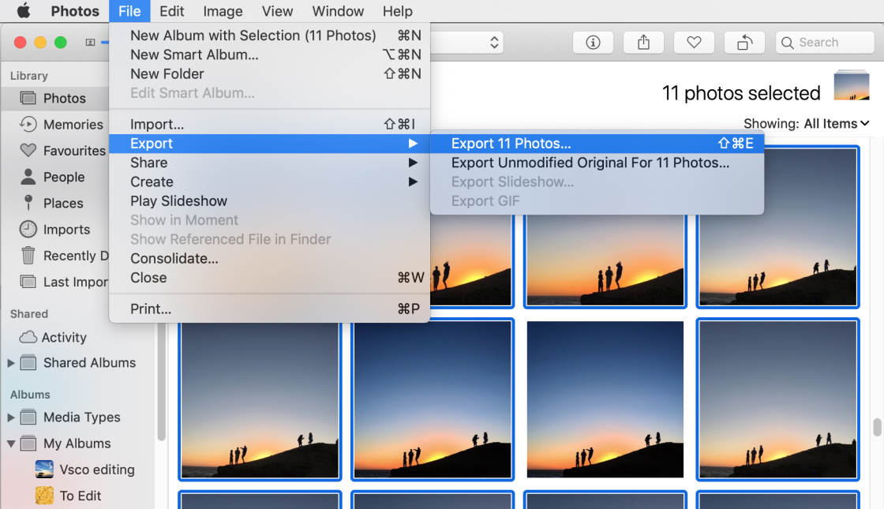Collapse the My Albums disclosure triangle
The width and height of the screenshot is (884, 509).
pyautogui.click(x=11, y=444)
